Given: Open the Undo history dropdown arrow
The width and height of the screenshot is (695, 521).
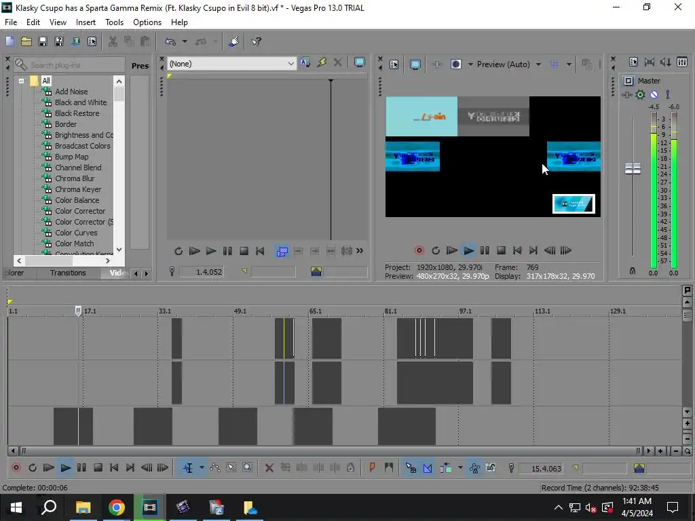Looking at the screenshot, I should [185, 41].
